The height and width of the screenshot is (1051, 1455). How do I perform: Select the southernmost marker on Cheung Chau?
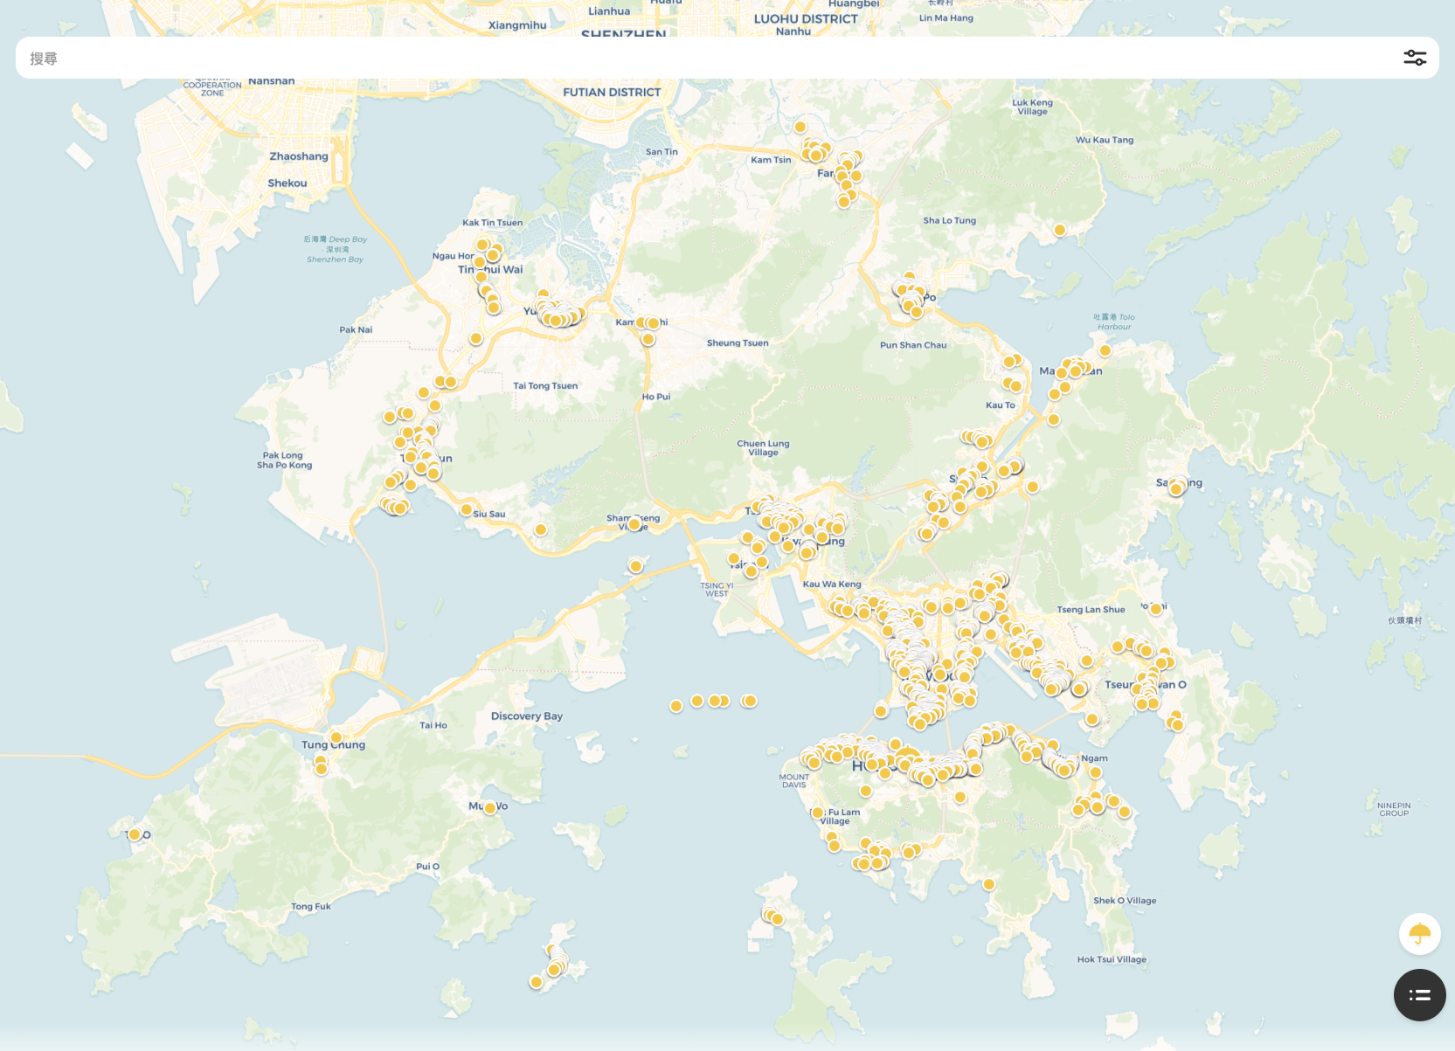point(537,983)
